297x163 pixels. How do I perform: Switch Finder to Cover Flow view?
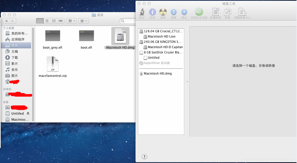(x=61, y=21)
